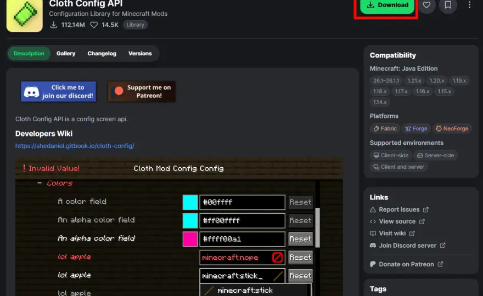Click the scrollbar in the config screenshot
The width and height of the screenshot is (483, 296).
click(317, 227)
